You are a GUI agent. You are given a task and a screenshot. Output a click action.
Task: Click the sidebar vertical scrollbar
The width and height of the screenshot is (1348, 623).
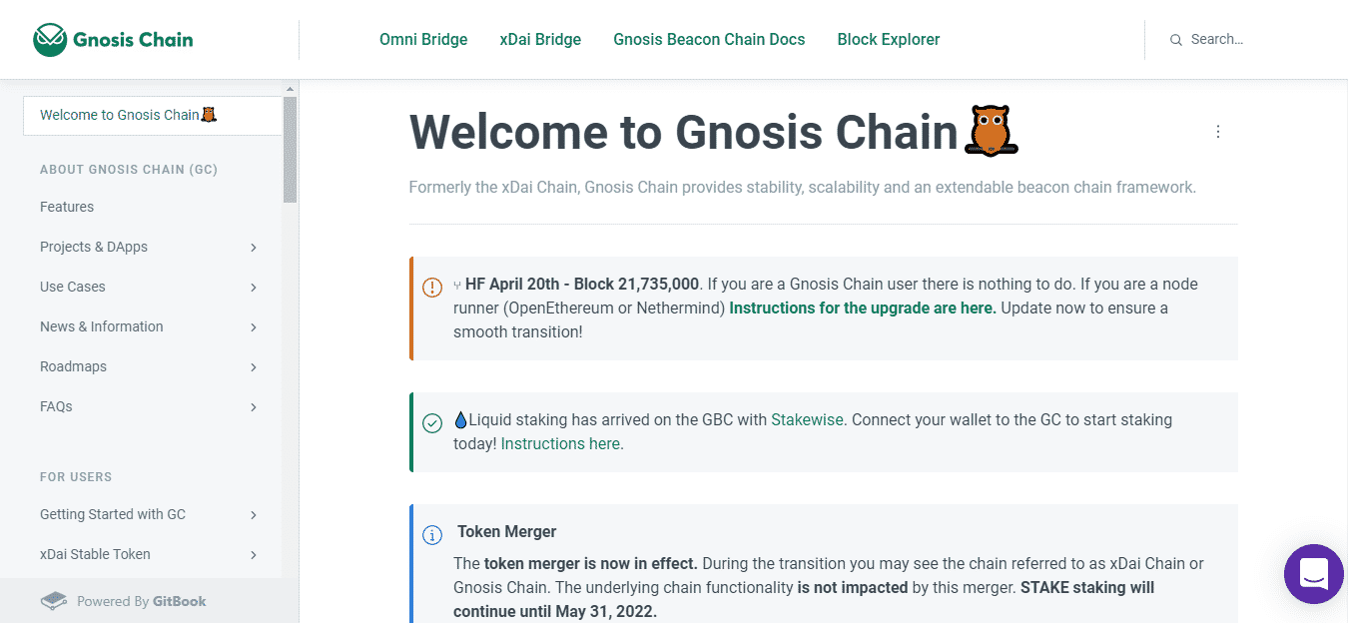(x=290, y=150)
